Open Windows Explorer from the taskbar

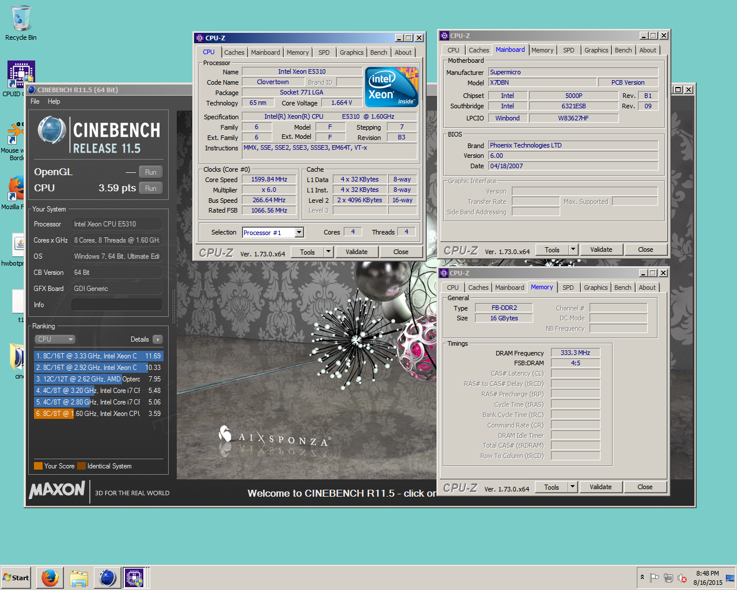click(78, 577)
